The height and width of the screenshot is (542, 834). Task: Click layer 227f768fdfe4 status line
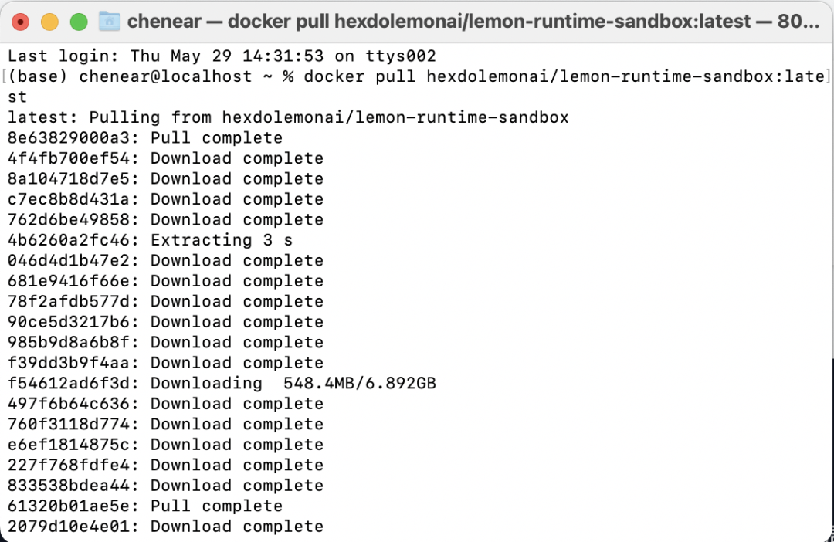(165, 465)
